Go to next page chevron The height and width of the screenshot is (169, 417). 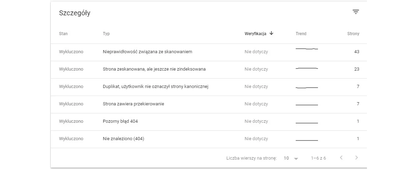pos(356,158)
